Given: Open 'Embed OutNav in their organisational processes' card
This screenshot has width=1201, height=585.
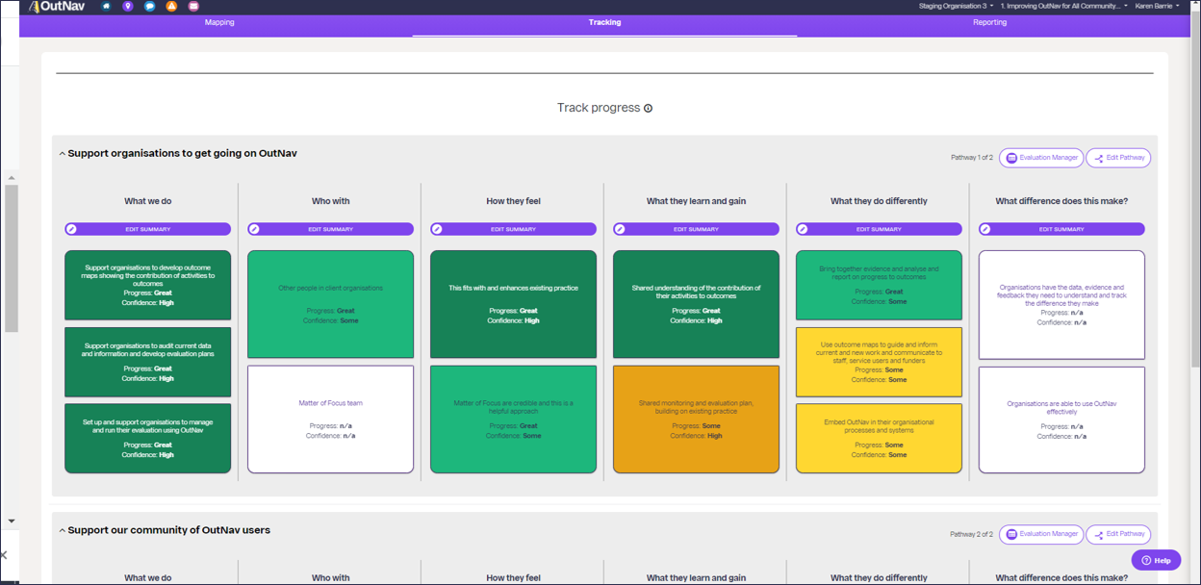Looking at the screenshot, I should [x=880, y=439].
